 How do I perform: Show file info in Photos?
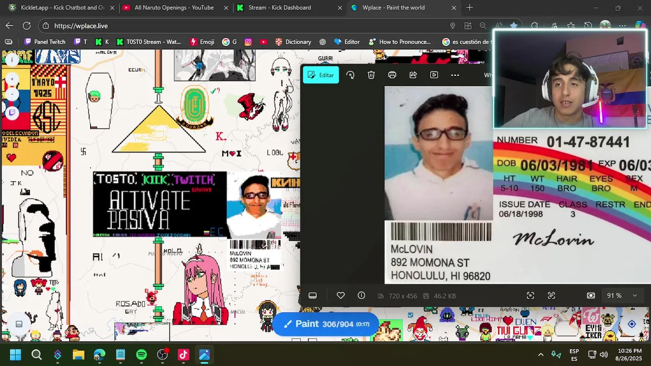362,296
